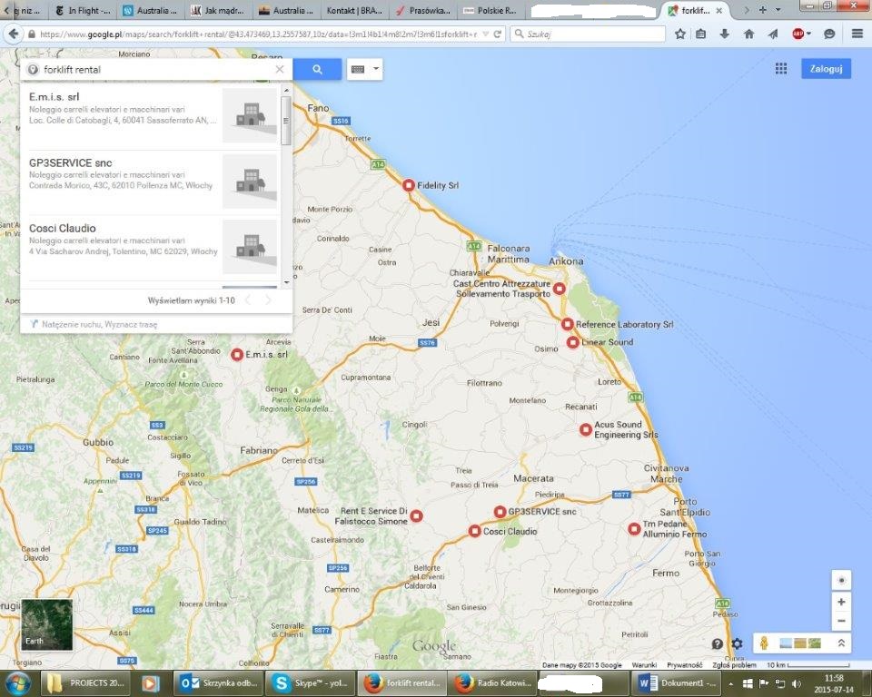Viewport: 872px width, 697px height.
Task: Pick the Street View pegman
Action: pos(764,643)
